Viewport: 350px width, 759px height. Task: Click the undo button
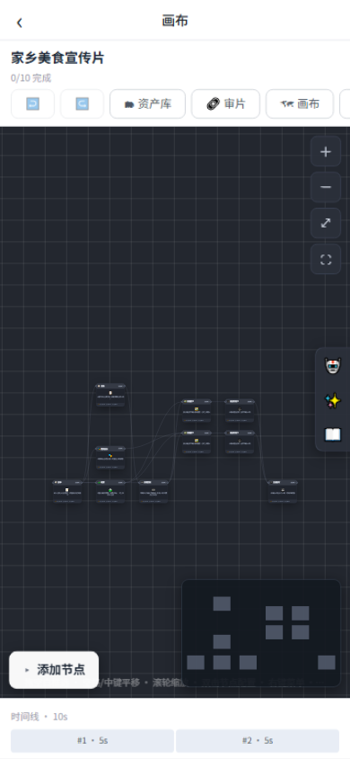click(33, 103)
